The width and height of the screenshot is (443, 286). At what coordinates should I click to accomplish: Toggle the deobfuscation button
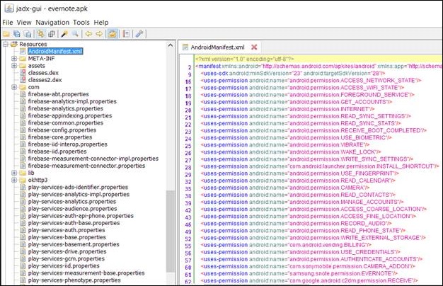113,33
